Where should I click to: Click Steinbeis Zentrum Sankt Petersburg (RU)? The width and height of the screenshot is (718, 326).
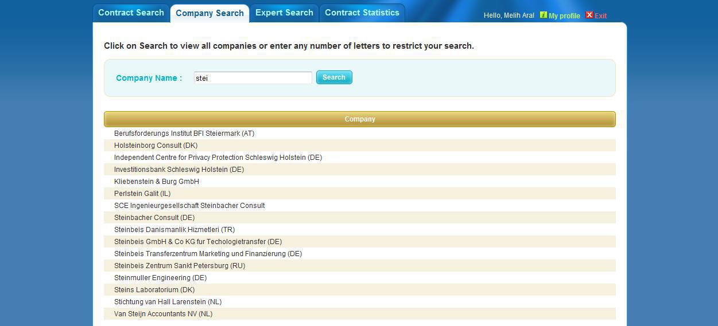coord(180,266)
